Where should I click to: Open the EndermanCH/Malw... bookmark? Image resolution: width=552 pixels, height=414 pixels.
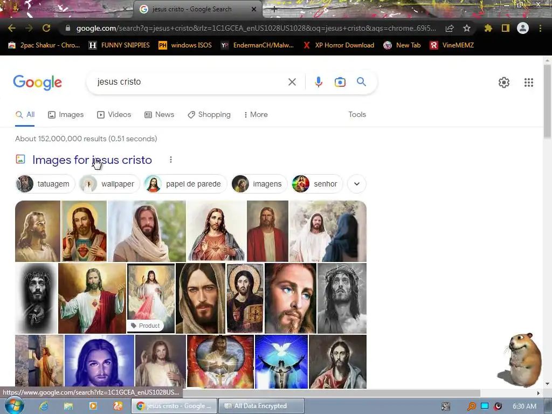coord(257,45)
